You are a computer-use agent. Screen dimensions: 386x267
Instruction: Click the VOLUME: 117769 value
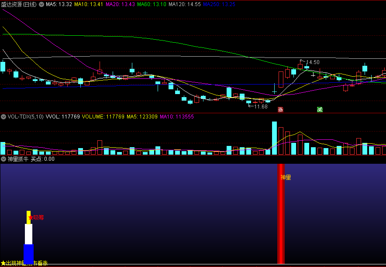click(x=103, y=117)
